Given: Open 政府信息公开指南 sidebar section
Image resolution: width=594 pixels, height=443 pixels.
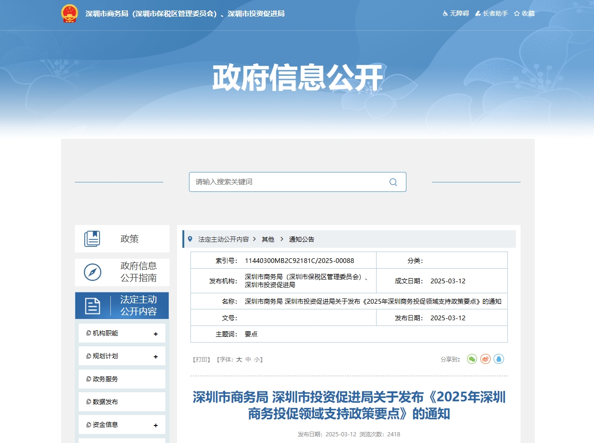Looking at the screenshot, I should pyautogui.click(x=122, y=272).
